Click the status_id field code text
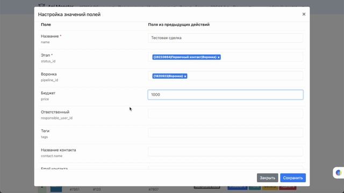 point(48,61)
